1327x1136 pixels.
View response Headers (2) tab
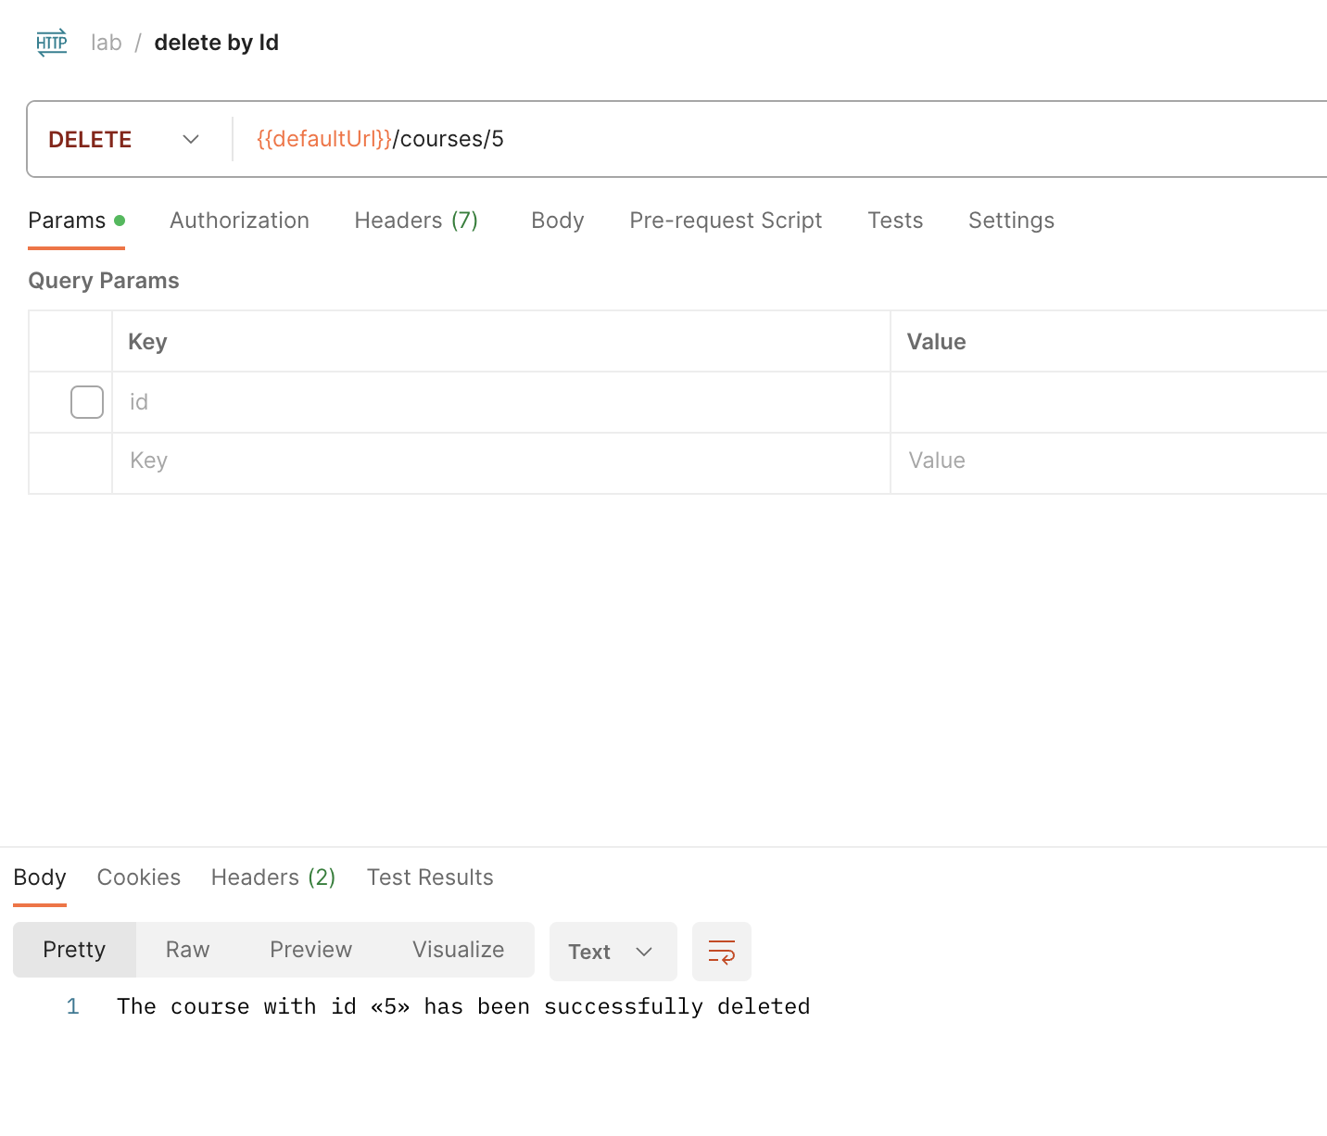point(272,877)
